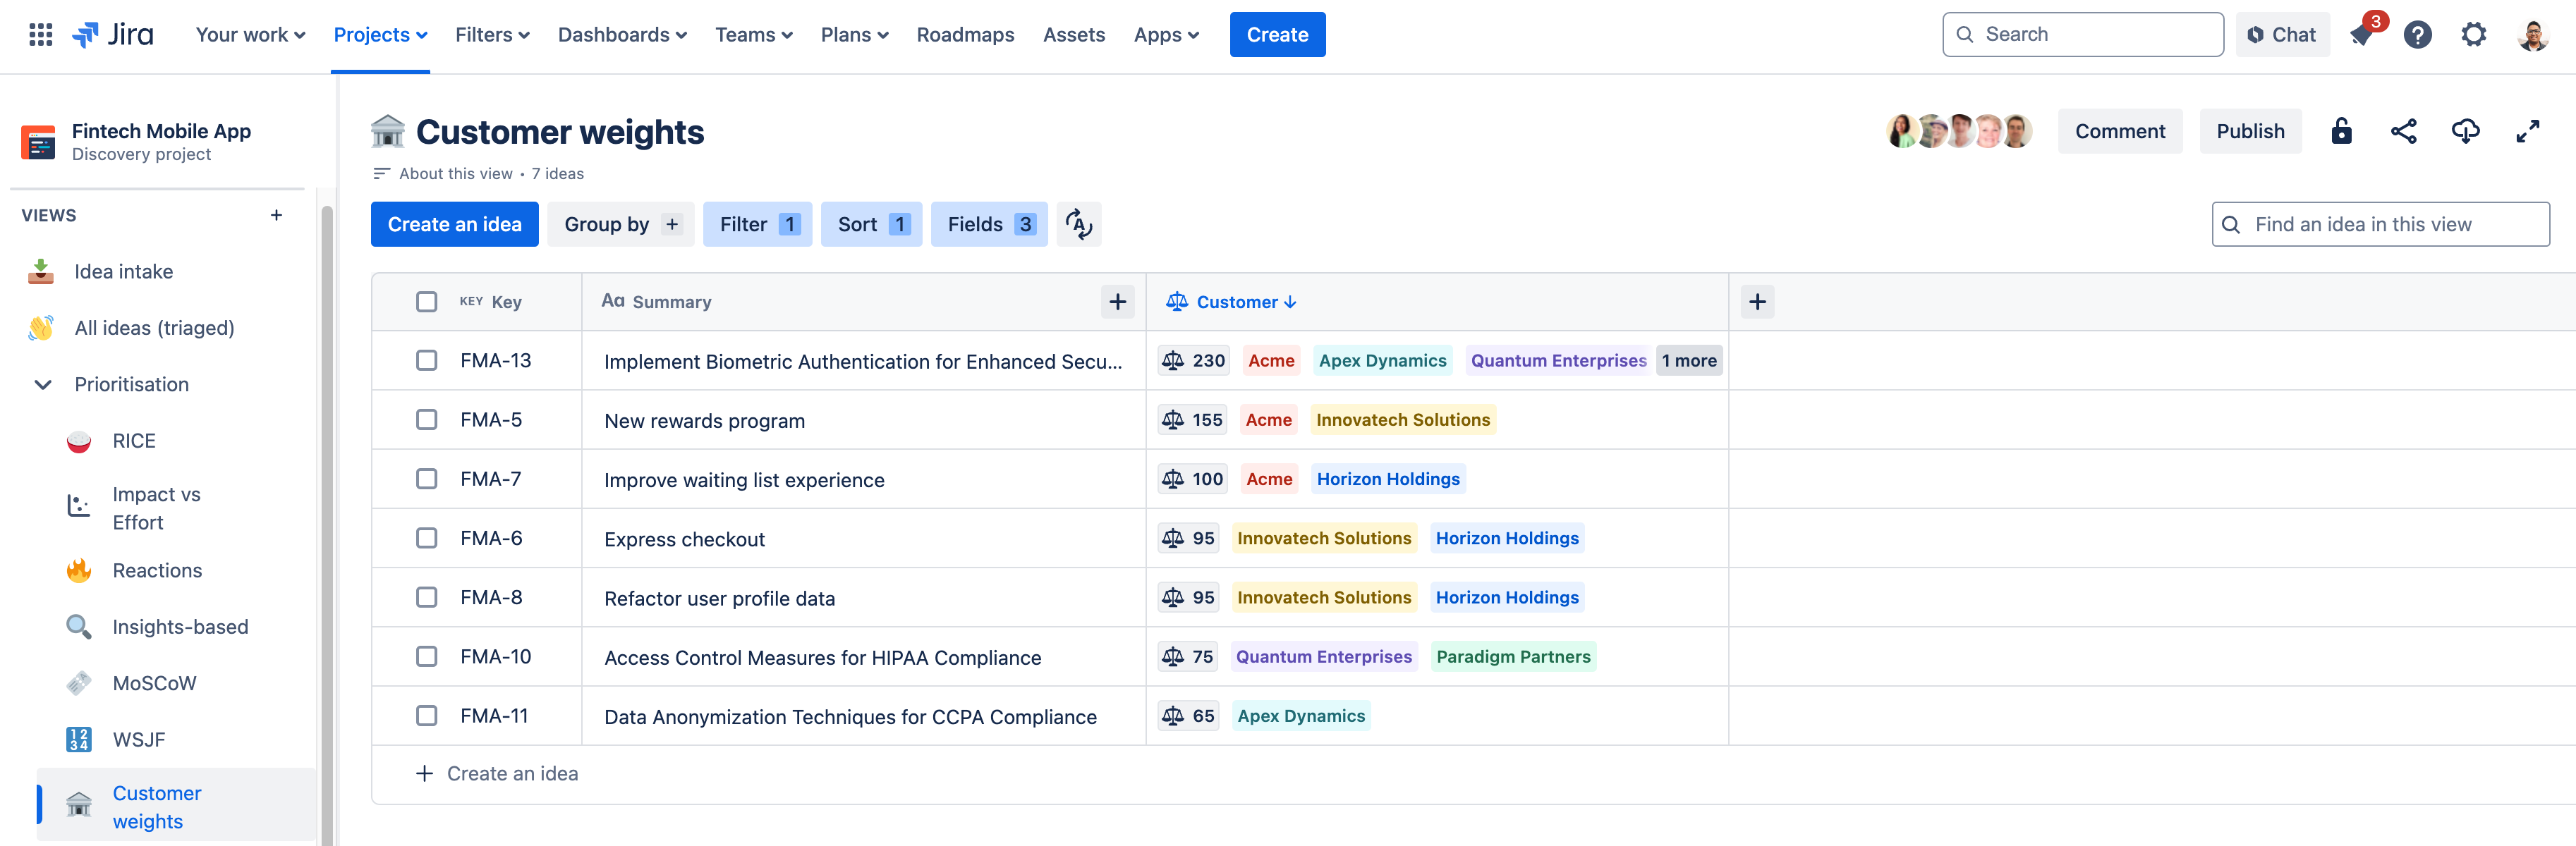This screenshot has width=2576, height=846.
Task: Open the notifications bell icon
Action: tap(2362, 35)
